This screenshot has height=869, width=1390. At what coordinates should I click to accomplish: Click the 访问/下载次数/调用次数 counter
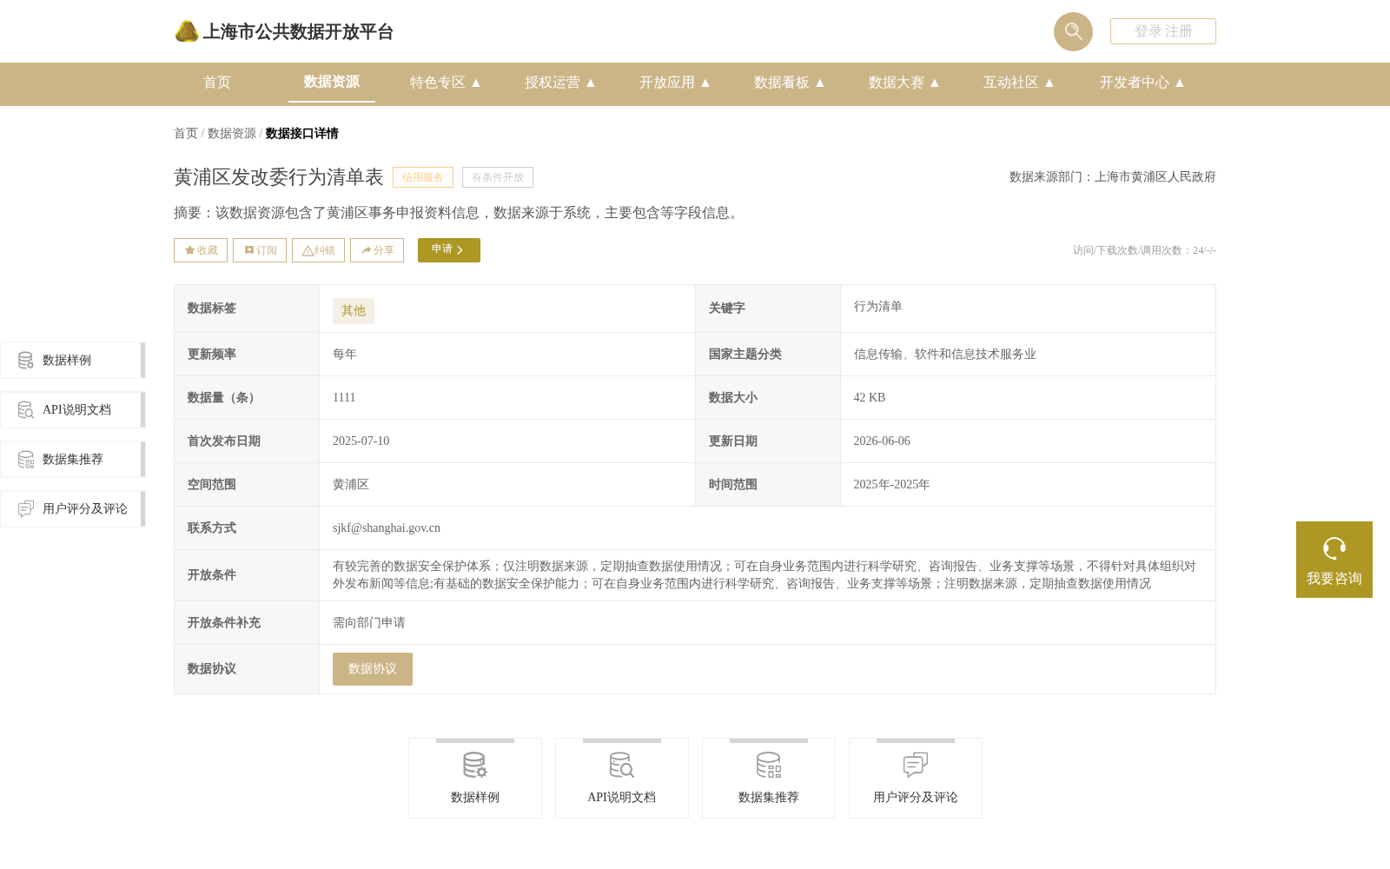1144,250
